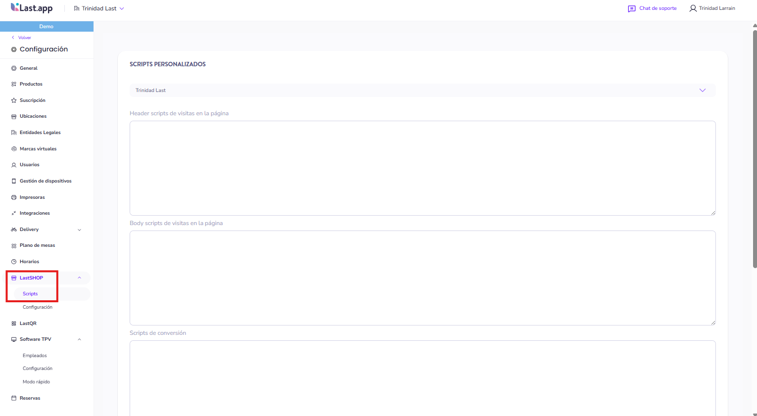Expand the Delivery submenu chevron
This screenshot has width=757, height=416.
pyautogui.click(x=79, y=230)
